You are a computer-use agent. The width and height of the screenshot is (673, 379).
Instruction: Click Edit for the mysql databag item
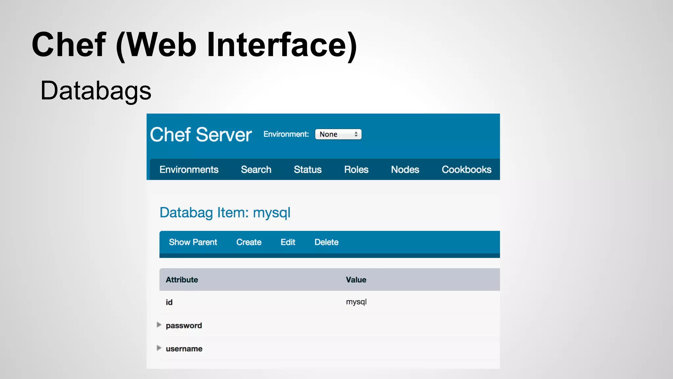click(x=288, y=242)
